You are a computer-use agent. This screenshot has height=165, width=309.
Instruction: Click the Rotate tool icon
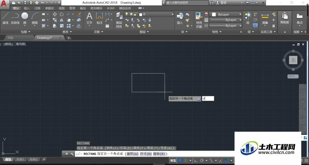[62, 14]
